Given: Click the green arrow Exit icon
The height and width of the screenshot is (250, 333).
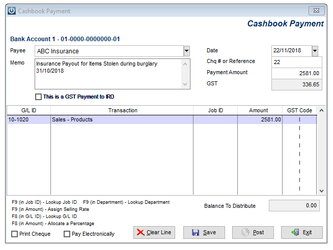Looking at the screenshot, I should click(x=295, y=232).
